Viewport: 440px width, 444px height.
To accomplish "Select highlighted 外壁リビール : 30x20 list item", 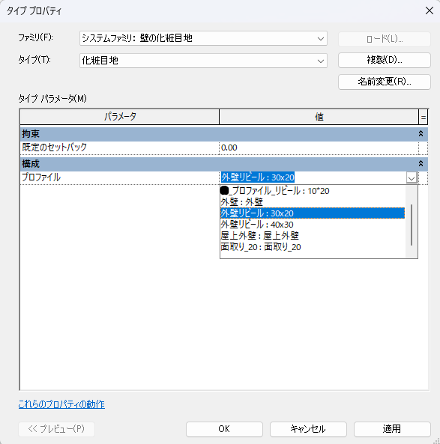I will [x=312, y=213].
